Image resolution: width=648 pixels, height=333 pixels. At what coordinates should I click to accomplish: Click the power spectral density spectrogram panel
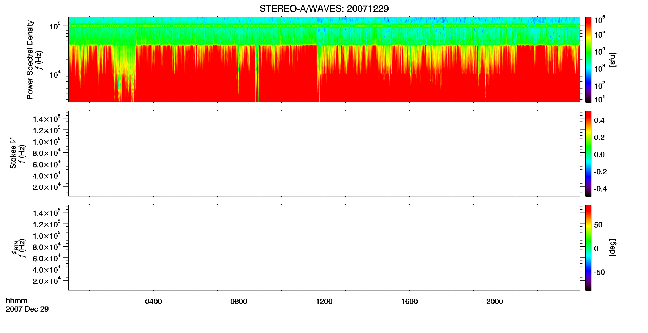pyautogui.click(x=324, y=60)
